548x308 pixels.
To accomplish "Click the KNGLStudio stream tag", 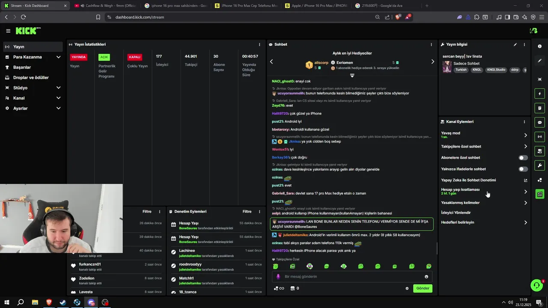I will coord(496,70).
